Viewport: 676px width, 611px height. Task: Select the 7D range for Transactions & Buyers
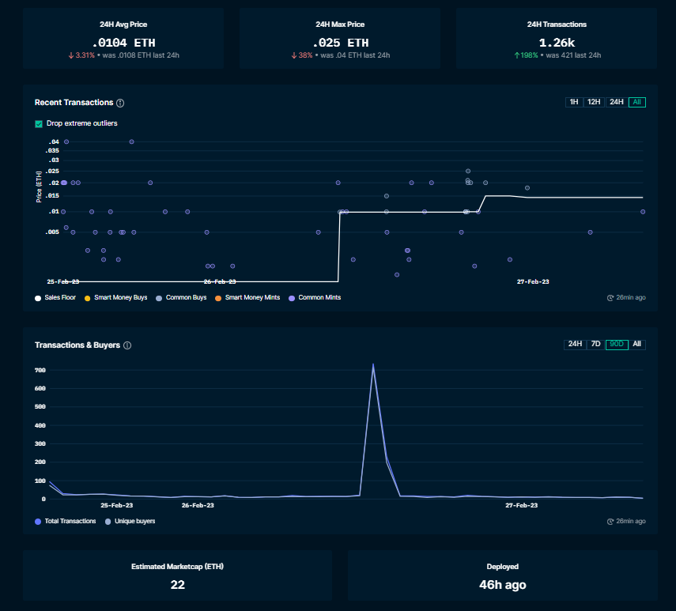(x=596, y=345)
